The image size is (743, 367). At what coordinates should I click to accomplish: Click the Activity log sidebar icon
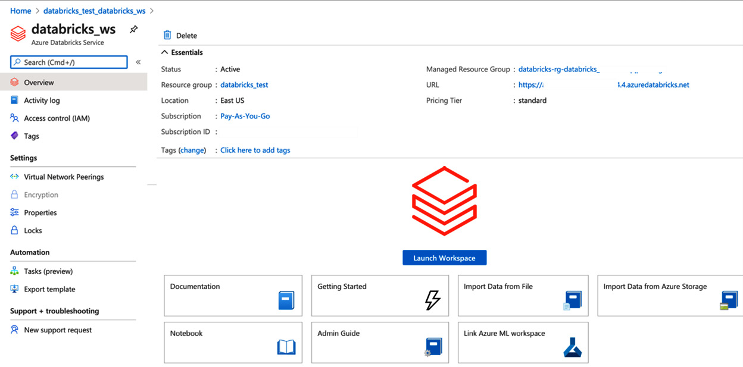(x=14, y=100)
